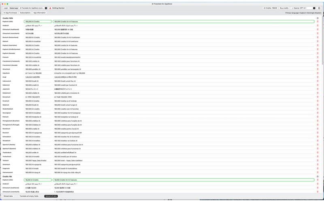Click the Indonesisch language label
This screenshot has height=202, width=324.
pos(7,81)
